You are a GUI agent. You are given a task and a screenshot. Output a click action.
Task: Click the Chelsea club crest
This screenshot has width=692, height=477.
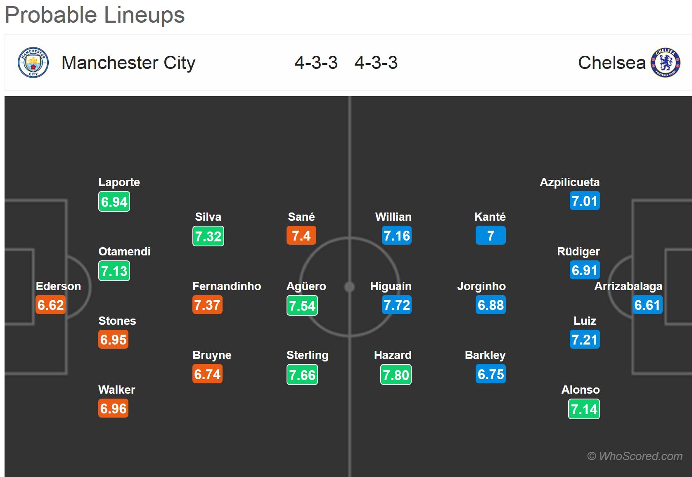click(666, 63)
